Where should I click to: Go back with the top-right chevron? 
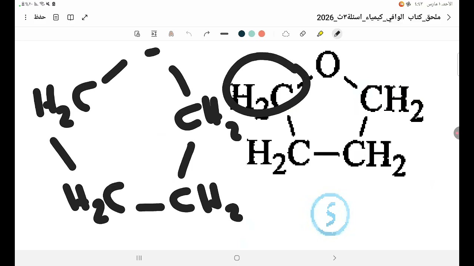449,17
